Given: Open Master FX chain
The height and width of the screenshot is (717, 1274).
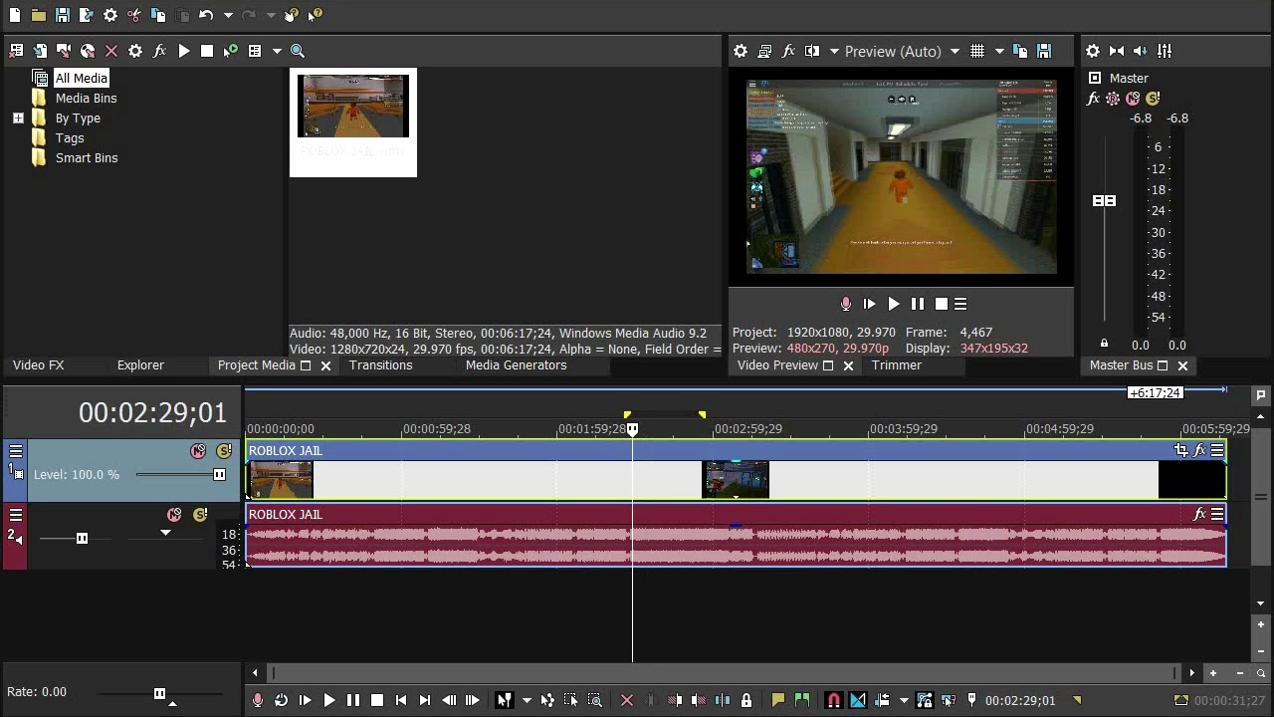Looking at the screenshot, I should (x=1093, y=99).
